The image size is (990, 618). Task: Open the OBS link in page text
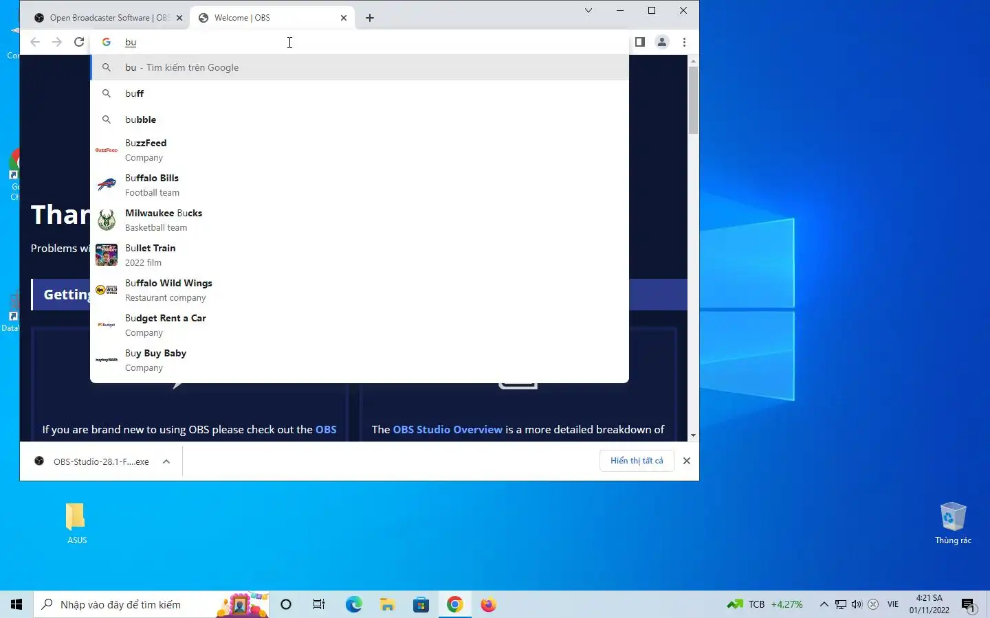coord(326,430)
